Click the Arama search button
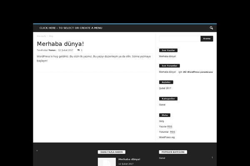The width and height of the screenshot is (250, 166). pyautogui.click(x=207, y=39)
